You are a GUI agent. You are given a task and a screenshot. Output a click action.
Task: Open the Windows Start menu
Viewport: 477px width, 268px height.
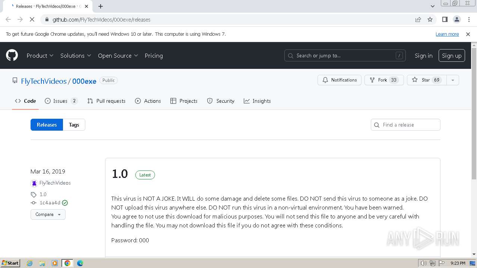[x=10, y=263]
